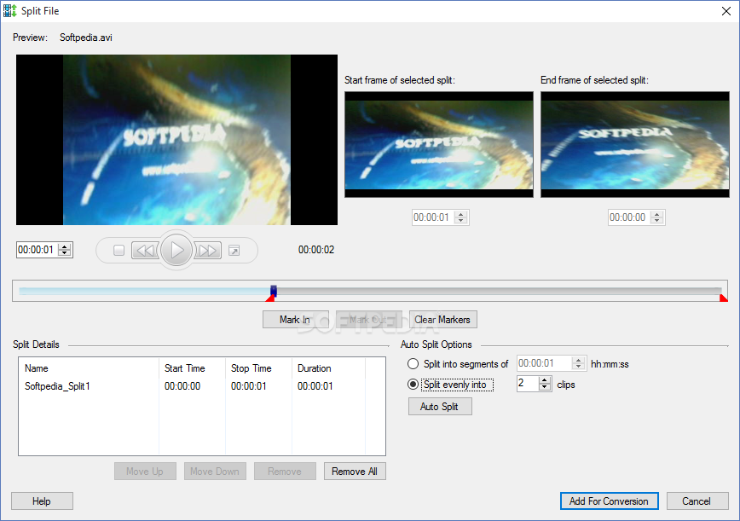This screenshot has width=740, height=521.
Task: Click total duration text 00:00:02
Action: 316,250
